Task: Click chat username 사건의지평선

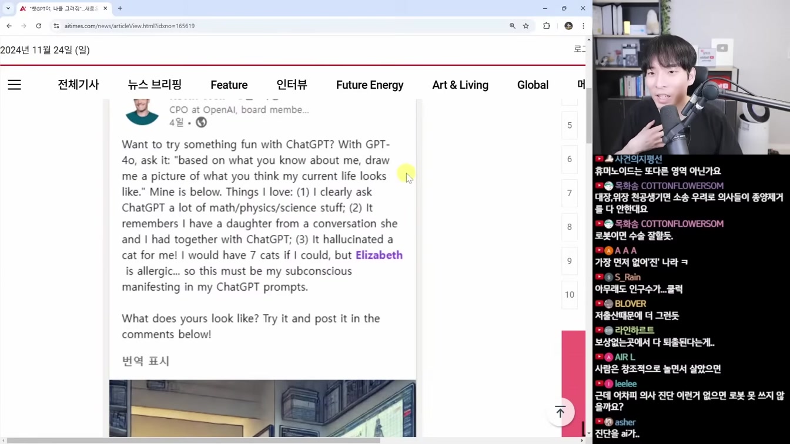Action: 638,159
